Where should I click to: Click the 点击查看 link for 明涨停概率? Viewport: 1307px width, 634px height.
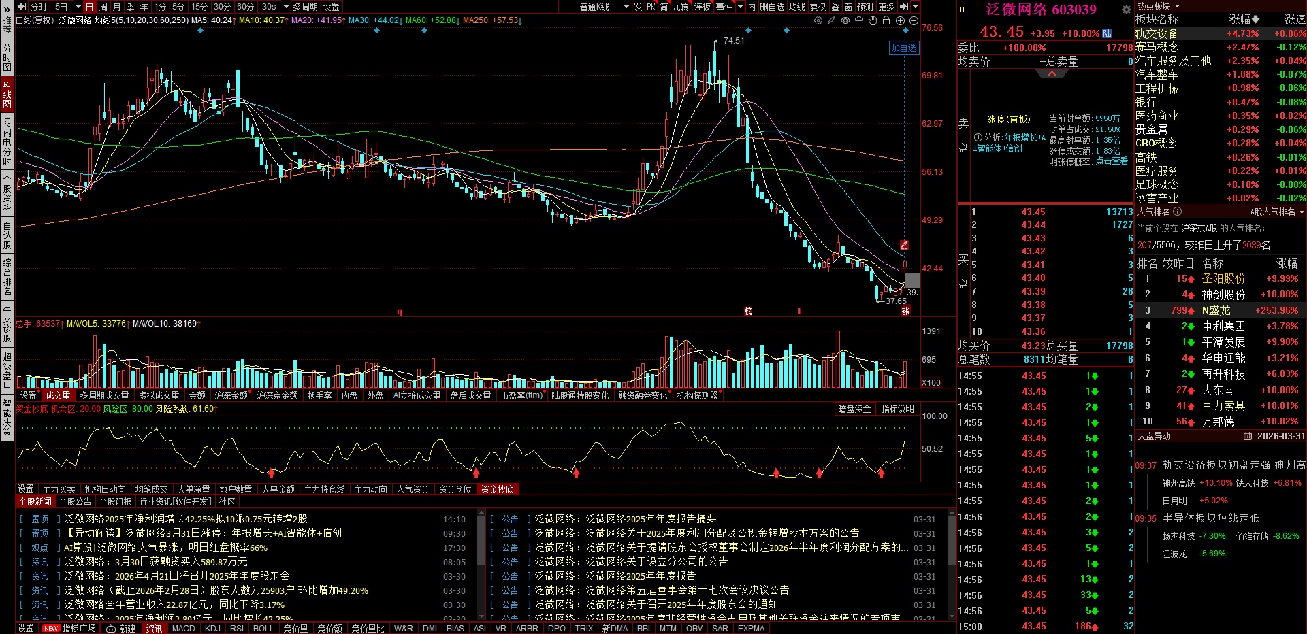click(1111, 161)
